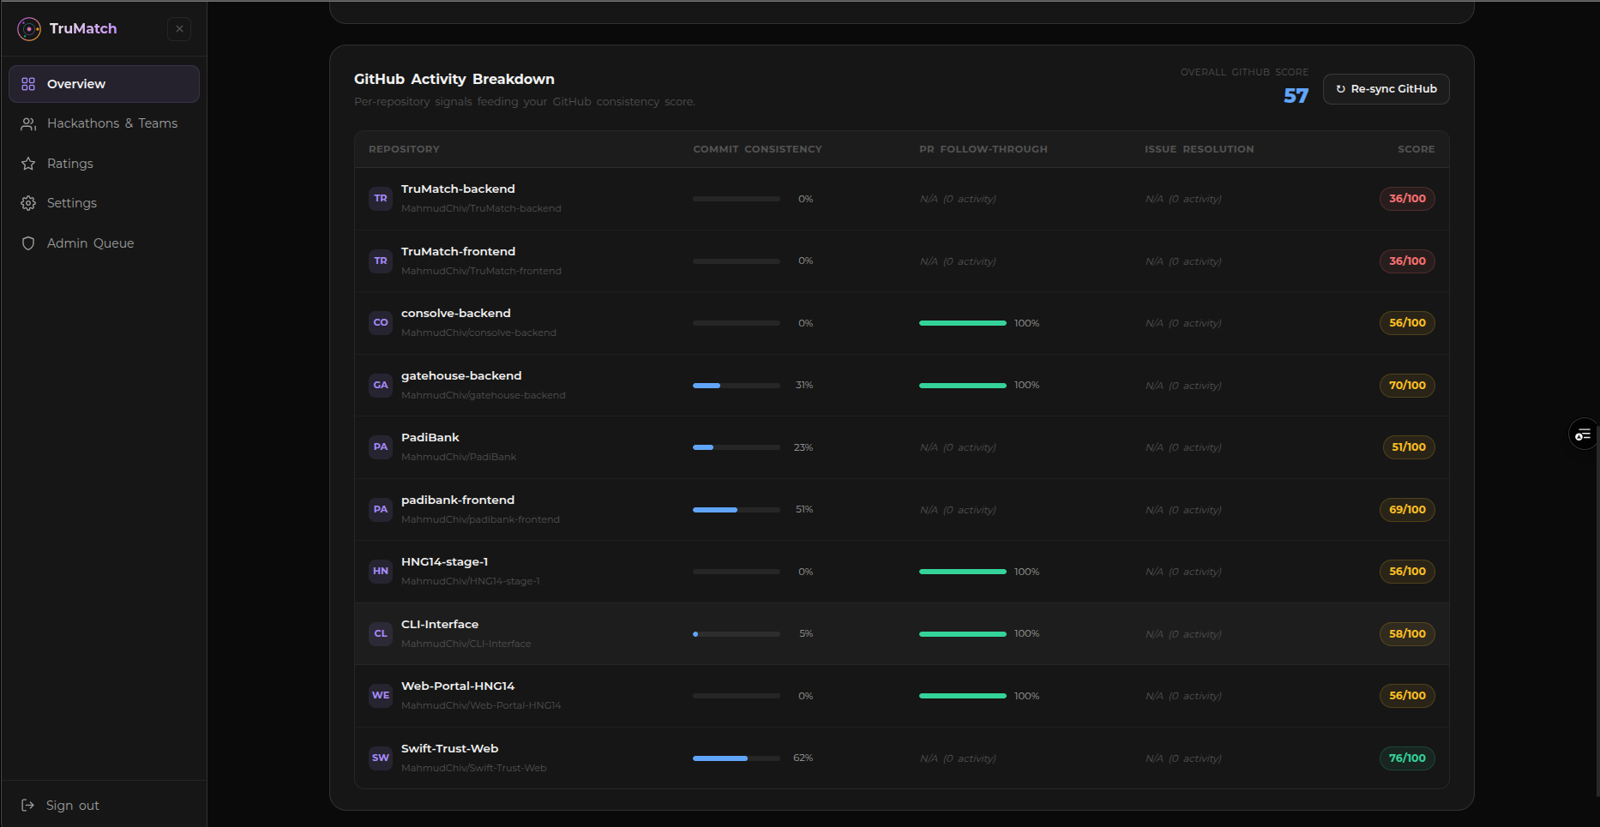
Task: Select the HNG14-stage-1 repository name
Action: click(x=444, y=562)
